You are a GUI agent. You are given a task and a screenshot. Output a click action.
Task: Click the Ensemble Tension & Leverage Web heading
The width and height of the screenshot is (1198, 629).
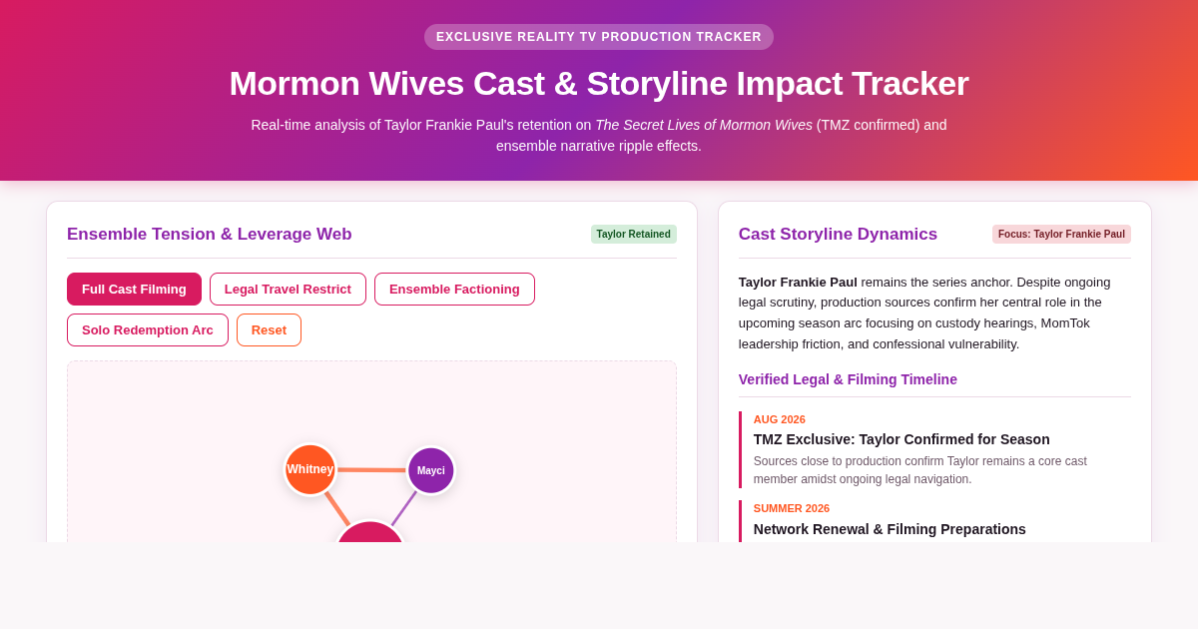(x=210, y=235)
